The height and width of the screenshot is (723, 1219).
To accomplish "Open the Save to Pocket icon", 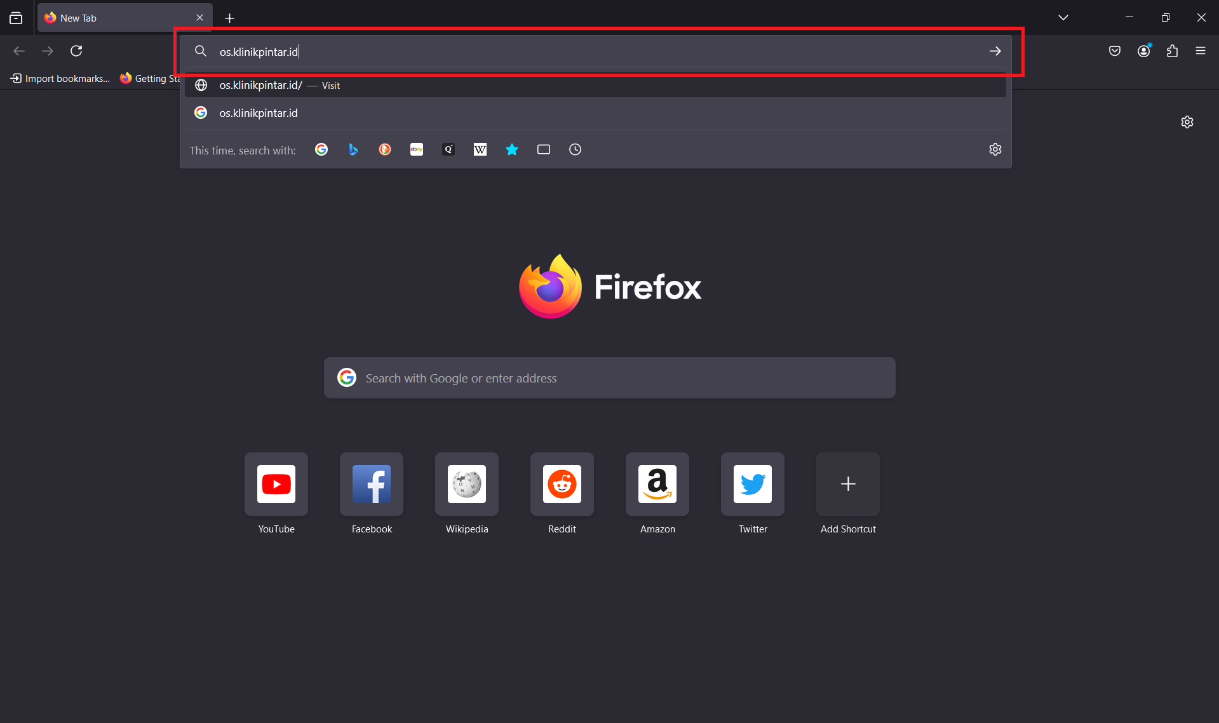I will [x=1115, y=51].
